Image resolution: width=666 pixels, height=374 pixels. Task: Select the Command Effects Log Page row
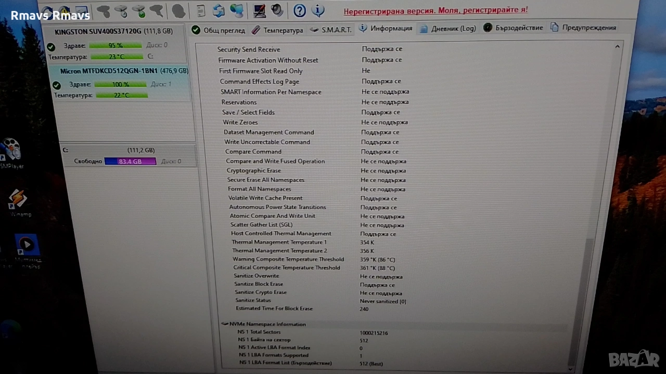[311, 82]
